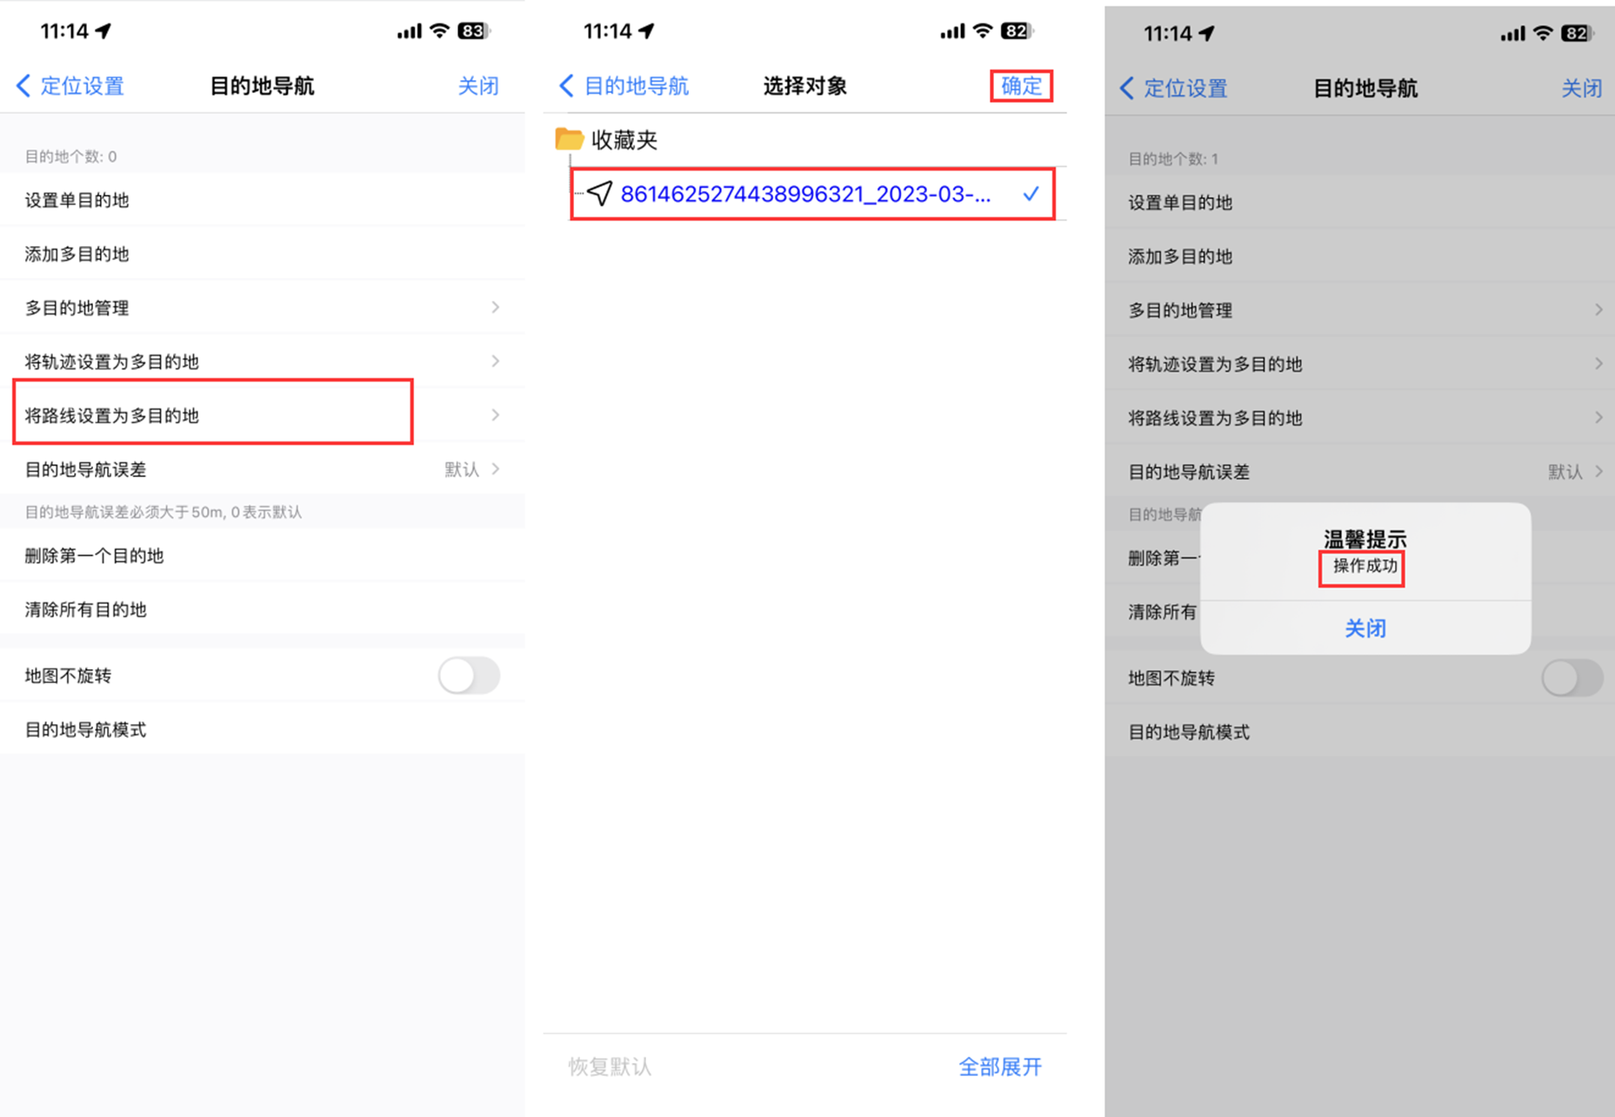The image size is (1615, 1117).
Task: Tap the checkmark beside the selected route
Action: pyautogui.click(x=1031, y=194)
